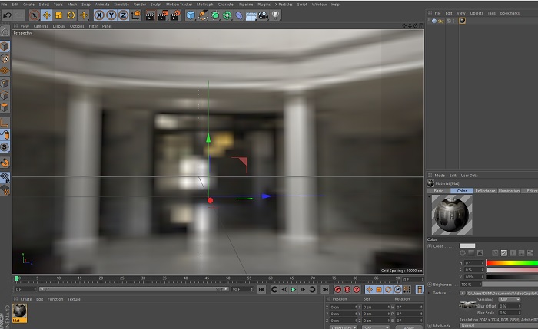This screenshot has height=329, width=538.
Task: Select the Sky object in Object Manager
Action: (x=440, y=21)
